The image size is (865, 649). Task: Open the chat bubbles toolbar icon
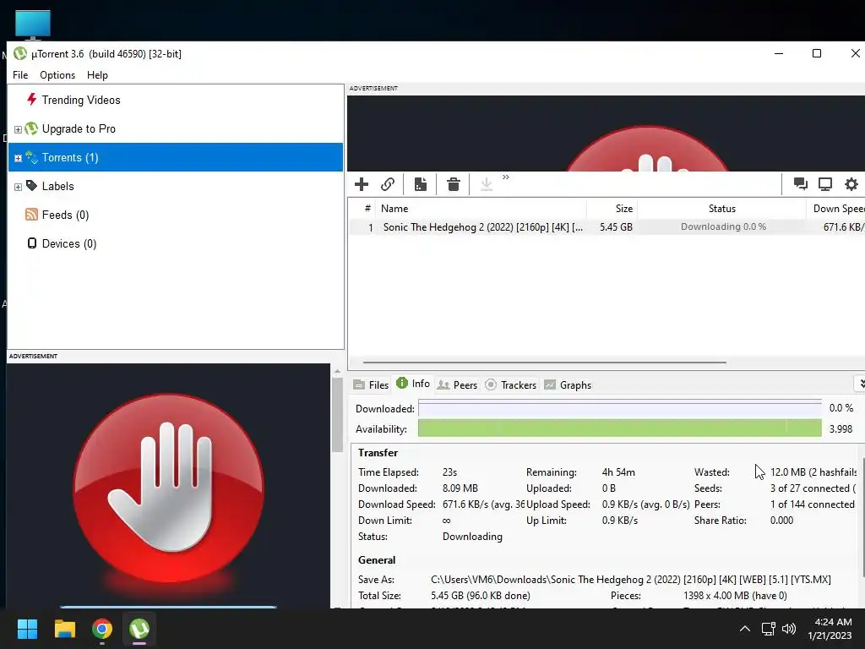click(x=801, y=183)
